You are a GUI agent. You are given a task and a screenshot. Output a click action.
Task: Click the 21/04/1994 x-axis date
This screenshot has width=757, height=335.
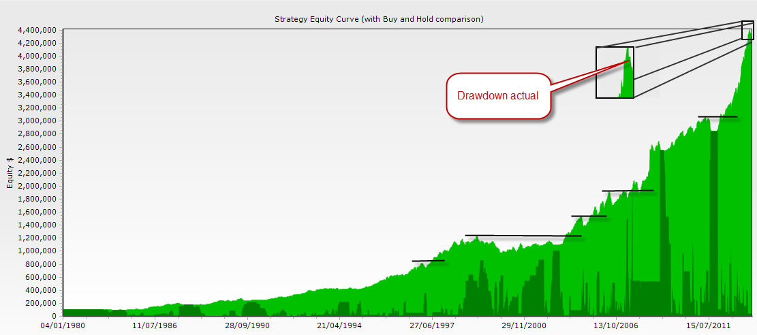coord(339,326)
